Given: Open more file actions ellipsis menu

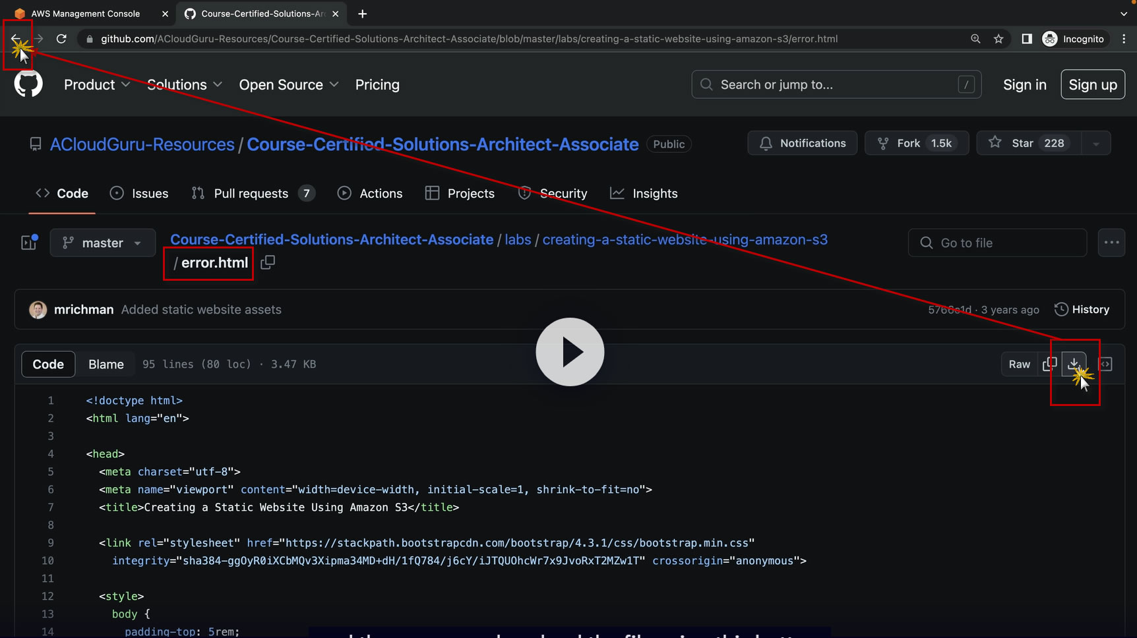Looking at the screenshot, I should (1111, 243).
